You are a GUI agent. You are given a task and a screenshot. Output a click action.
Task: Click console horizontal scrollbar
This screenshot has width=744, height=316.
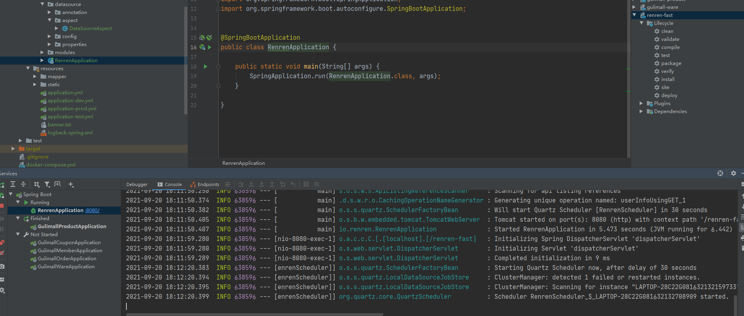[255, 314]
